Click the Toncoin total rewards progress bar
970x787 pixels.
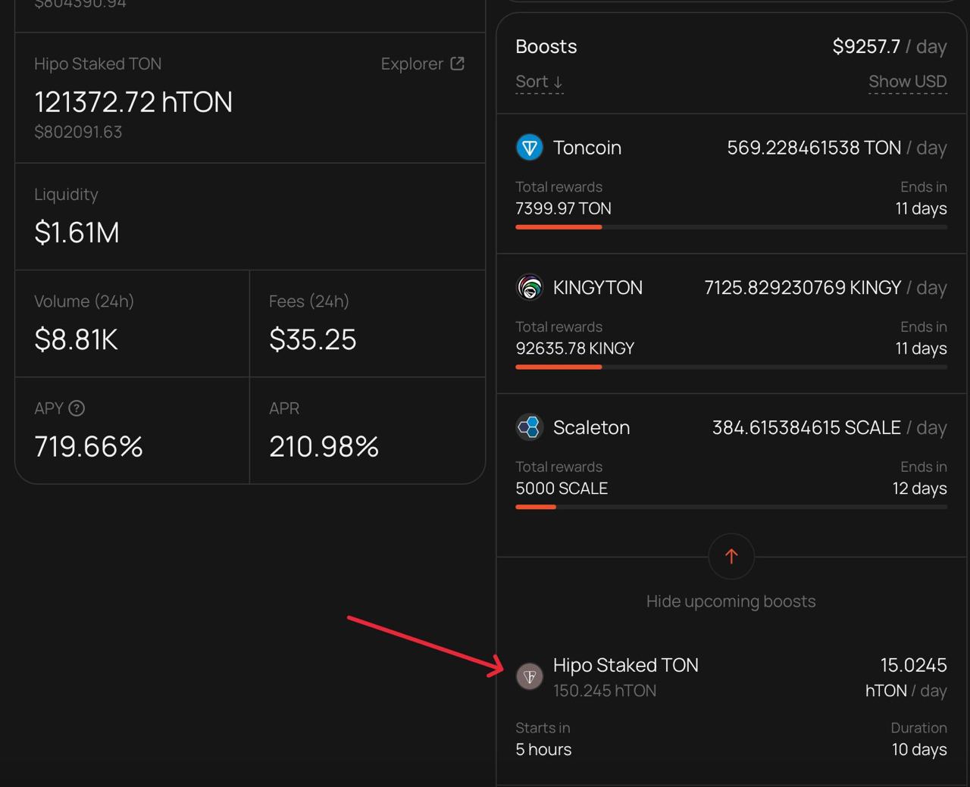731,226
